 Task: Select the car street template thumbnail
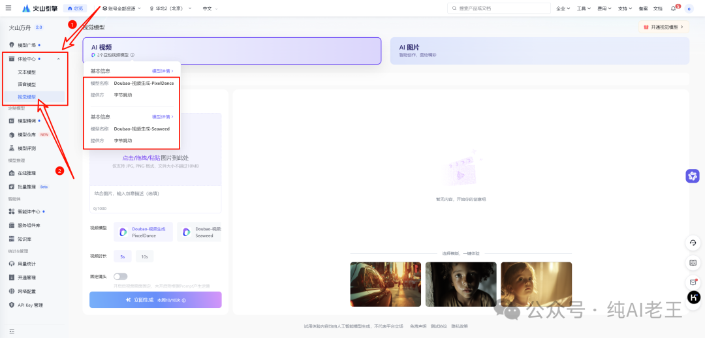[x=386, y=284]
